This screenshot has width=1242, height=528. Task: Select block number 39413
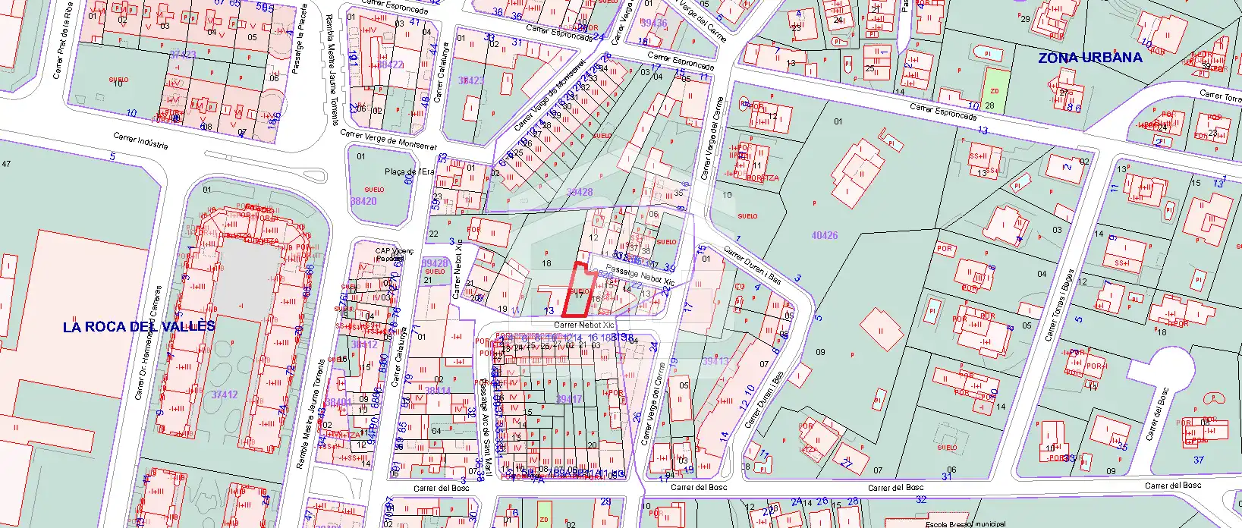pyautogui.click(x=715, y=361)
